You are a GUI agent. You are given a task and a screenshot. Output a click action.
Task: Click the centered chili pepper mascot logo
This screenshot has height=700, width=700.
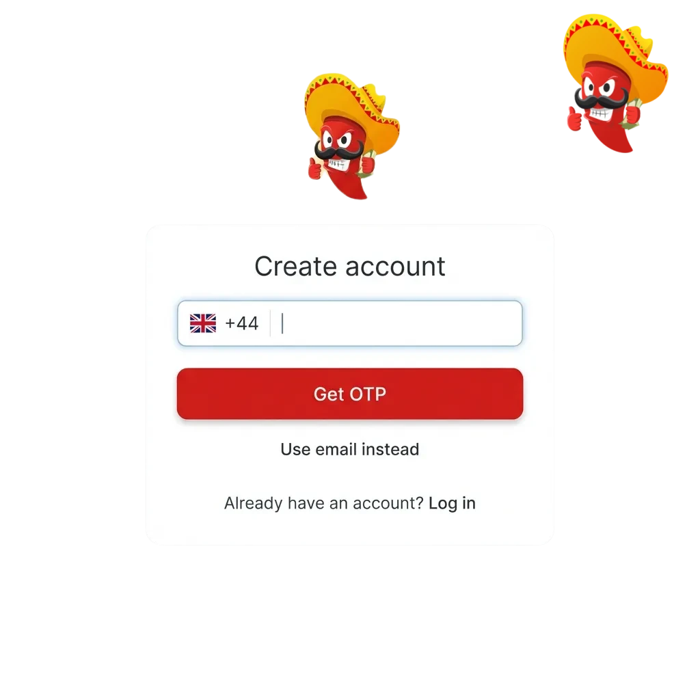coord(352,136)
